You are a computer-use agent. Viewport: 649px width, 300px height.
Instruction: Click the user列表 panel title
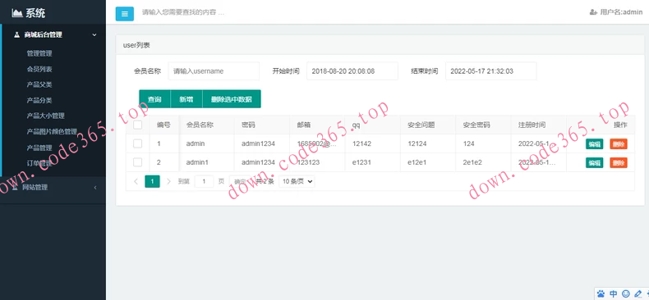(136, 45)
